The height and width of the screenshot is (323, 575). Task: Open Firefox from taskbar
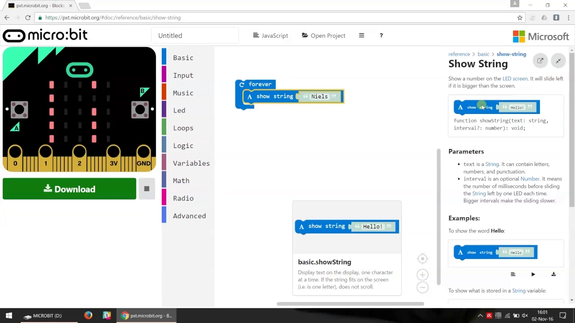click(88, 315)
